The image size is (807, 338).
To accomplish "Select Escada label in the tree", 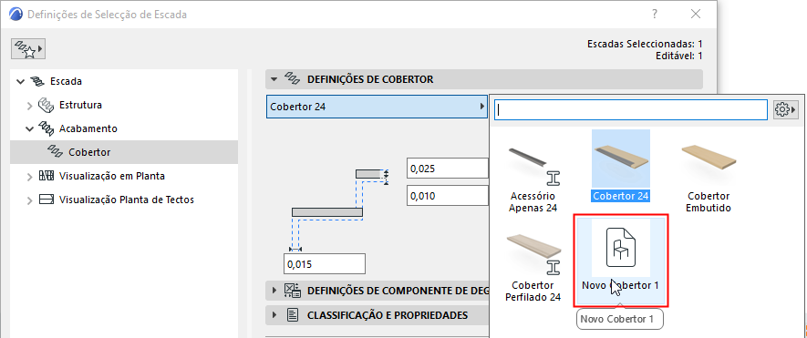I will tap(66, 81).
